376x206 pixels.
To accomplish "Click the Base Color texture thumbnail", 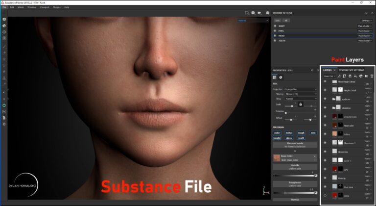I will coord(277,158).
